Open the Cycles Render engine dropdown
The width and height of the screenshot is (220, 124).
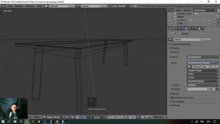[120, 6]
